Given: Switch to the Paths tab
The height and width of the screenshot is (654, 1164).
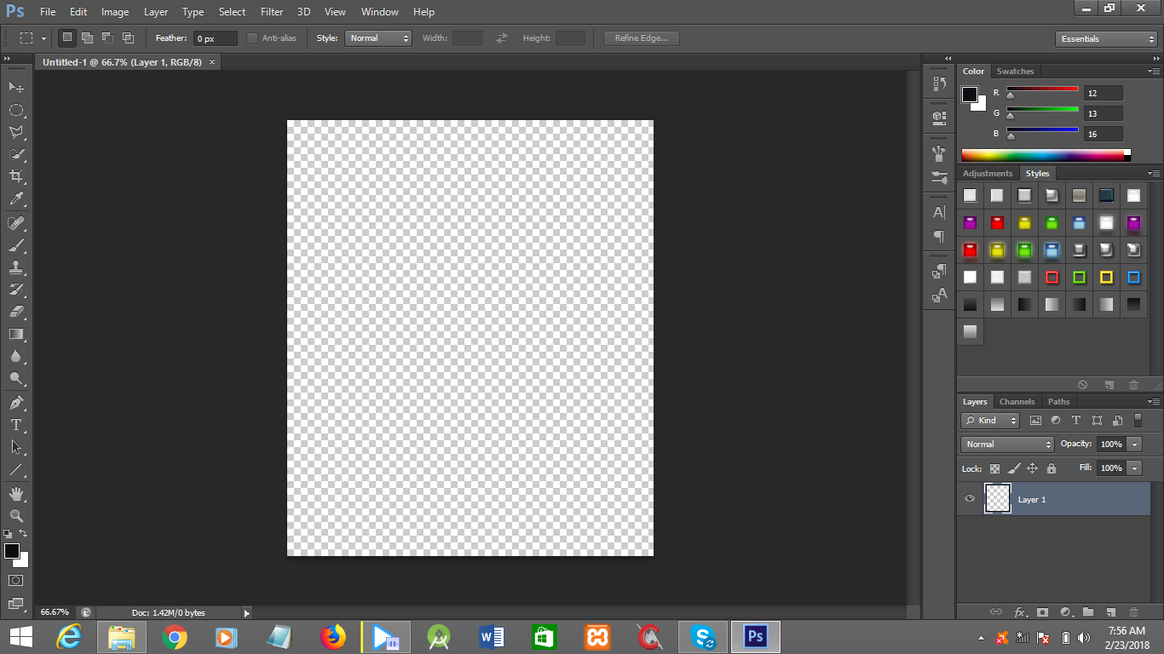Looking at the screenshot, I should (x=1058, y=402).
